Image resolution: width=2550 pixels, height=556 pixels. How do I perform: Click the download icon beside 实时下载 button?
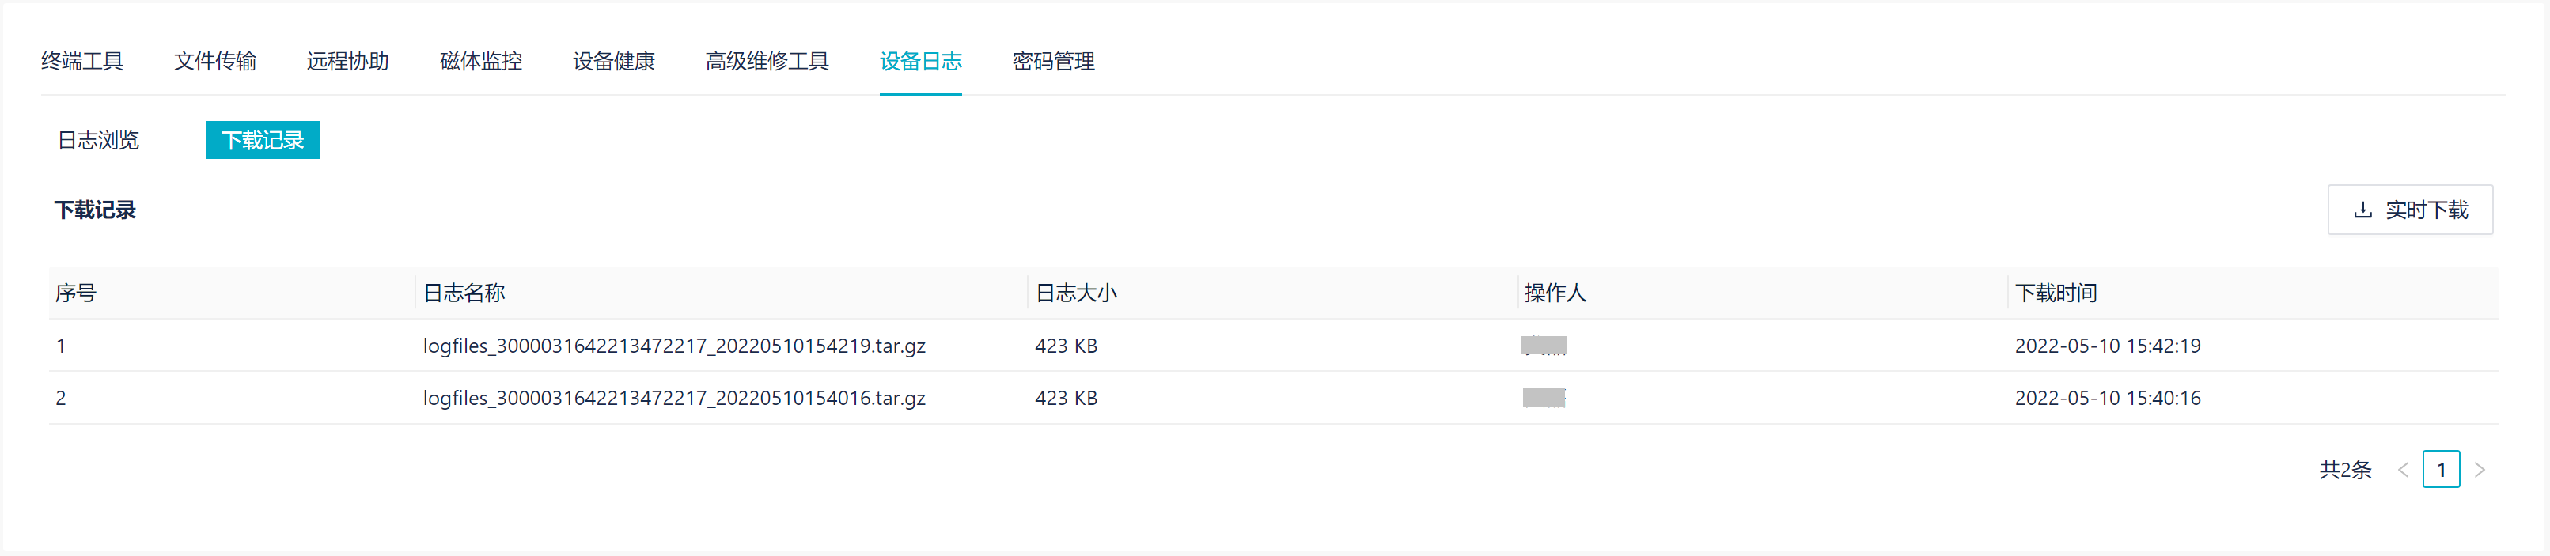(x=2364, y=210)
